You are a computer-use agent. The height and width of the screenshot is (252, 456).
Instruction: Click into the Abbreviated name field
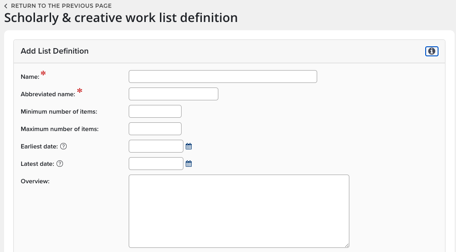pyautogui.click(x=173, y=94)
